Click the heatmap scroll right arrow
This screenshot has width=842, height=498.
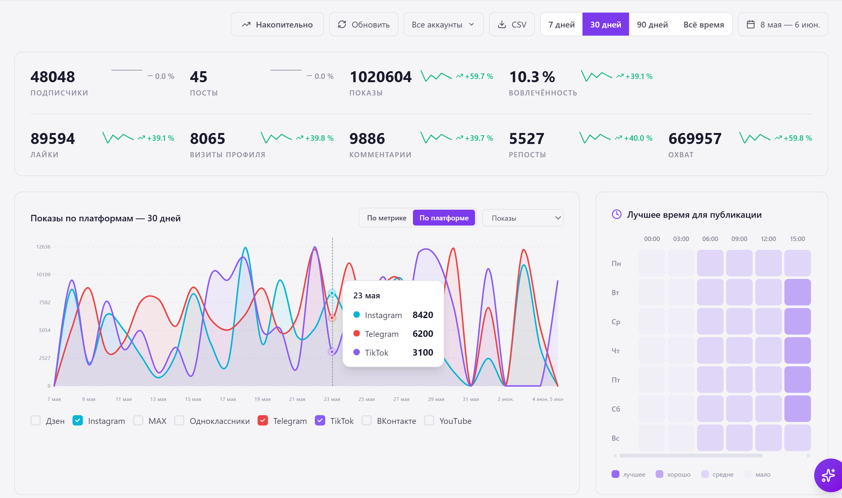click(809, 456)
